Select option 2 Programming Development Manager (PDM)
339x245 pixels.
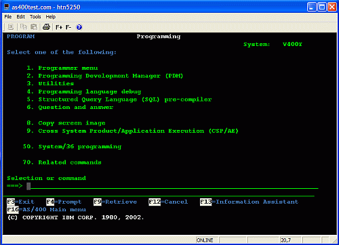click(105, 76)
